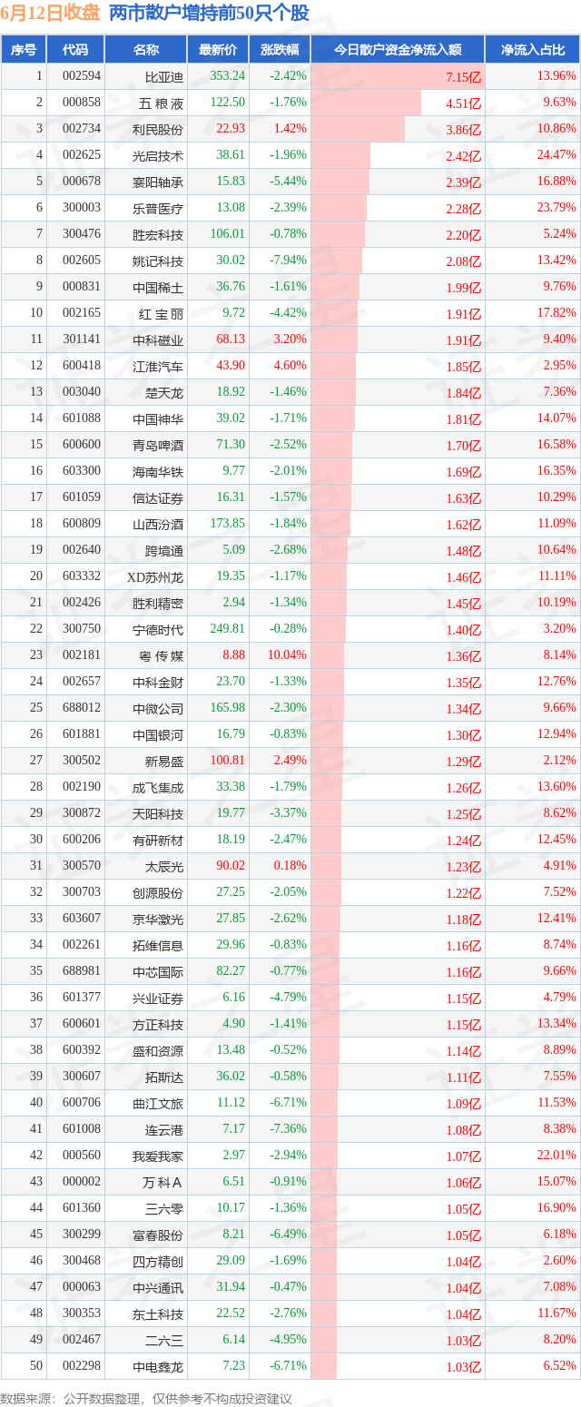This screenshot has width=581, height=1407.
Task: Click the 名称 column header
Action: coord(146,50)
